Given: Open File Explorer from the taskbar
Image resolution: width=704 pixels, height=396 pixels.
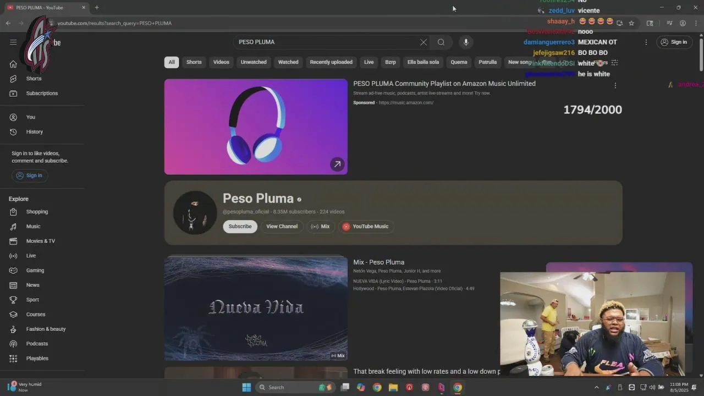Looking at the screenshot, I should (393, 387).
